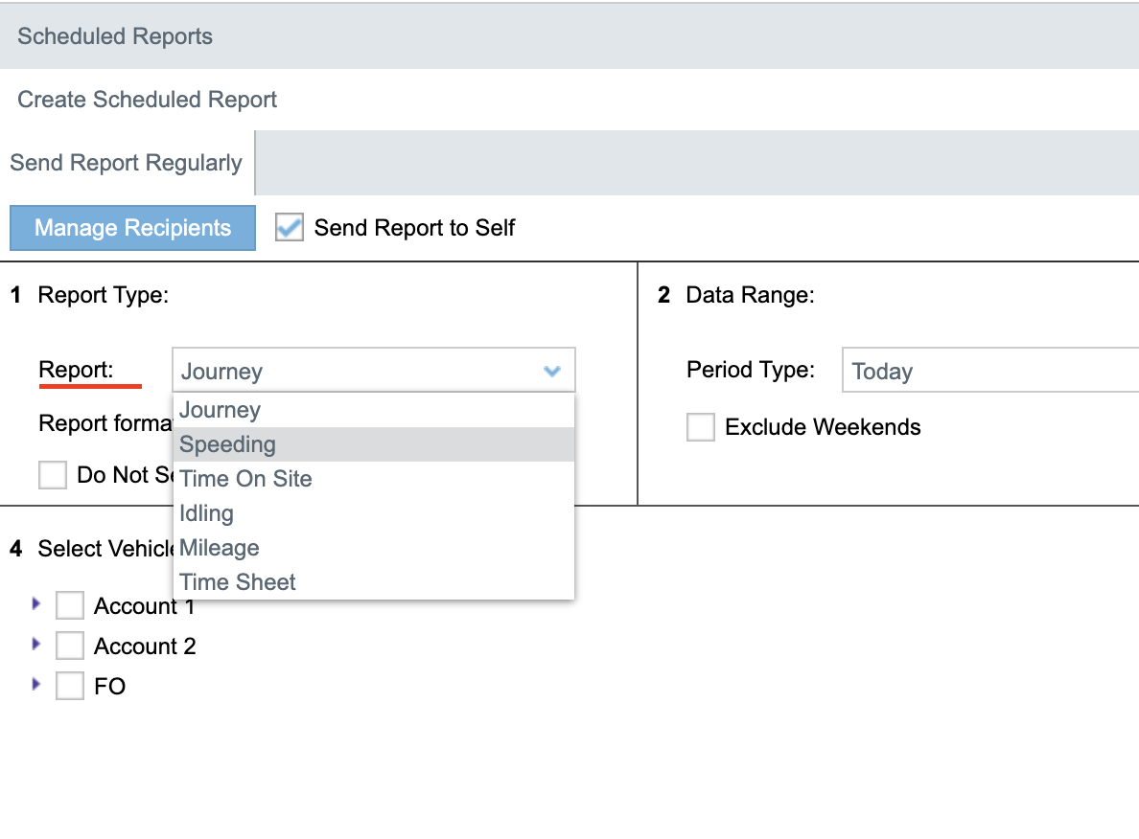
Task: Expand the FO tree node arrow
Action: pos(37,685)
